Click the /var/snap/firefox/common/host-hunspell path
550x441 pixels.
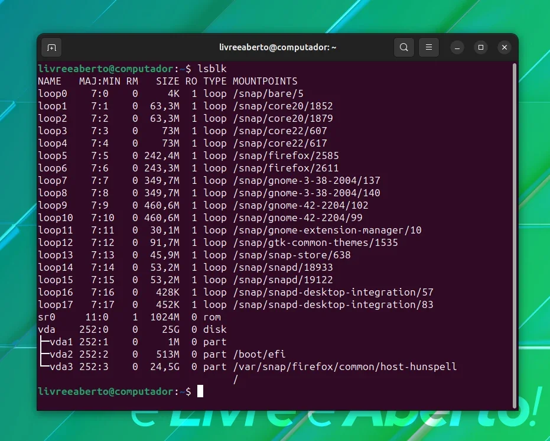pos(345,367)
